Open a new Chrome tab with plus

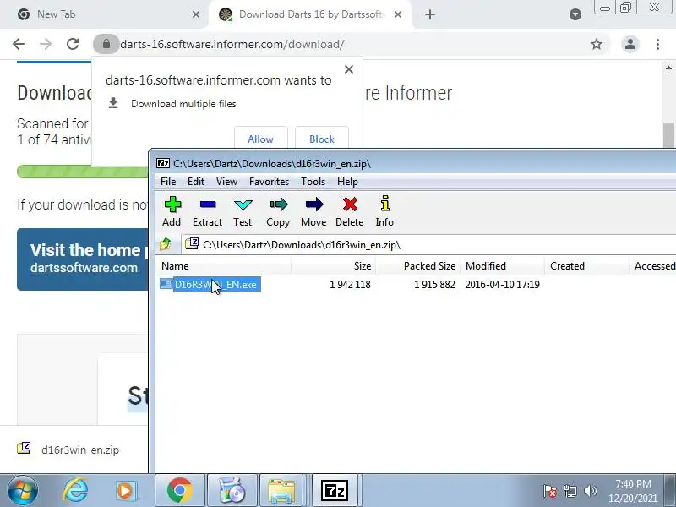(x=430, y=14)
